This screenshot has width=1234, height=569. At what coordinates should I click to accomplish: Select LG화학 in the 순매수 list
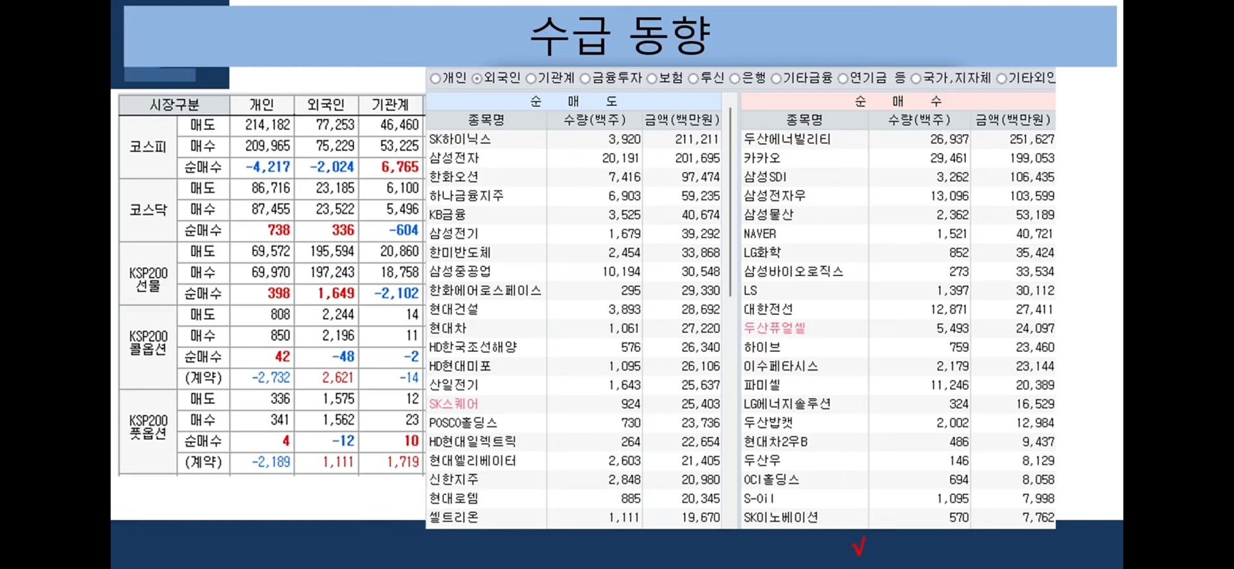tap(762, 252)
